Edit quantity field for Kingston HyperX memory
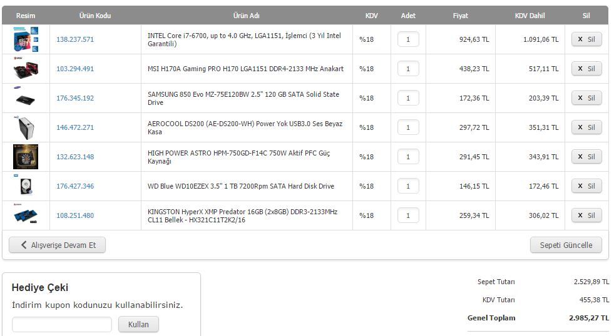The width and height of the screenshot is (614, 336). [x=408, y=215]
